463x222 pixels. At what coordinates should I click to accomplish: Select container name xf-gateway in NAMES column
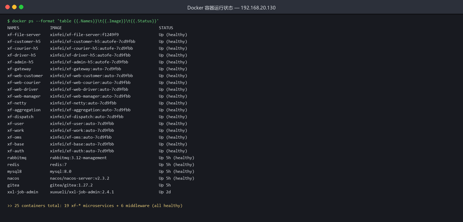coord(19,69)
